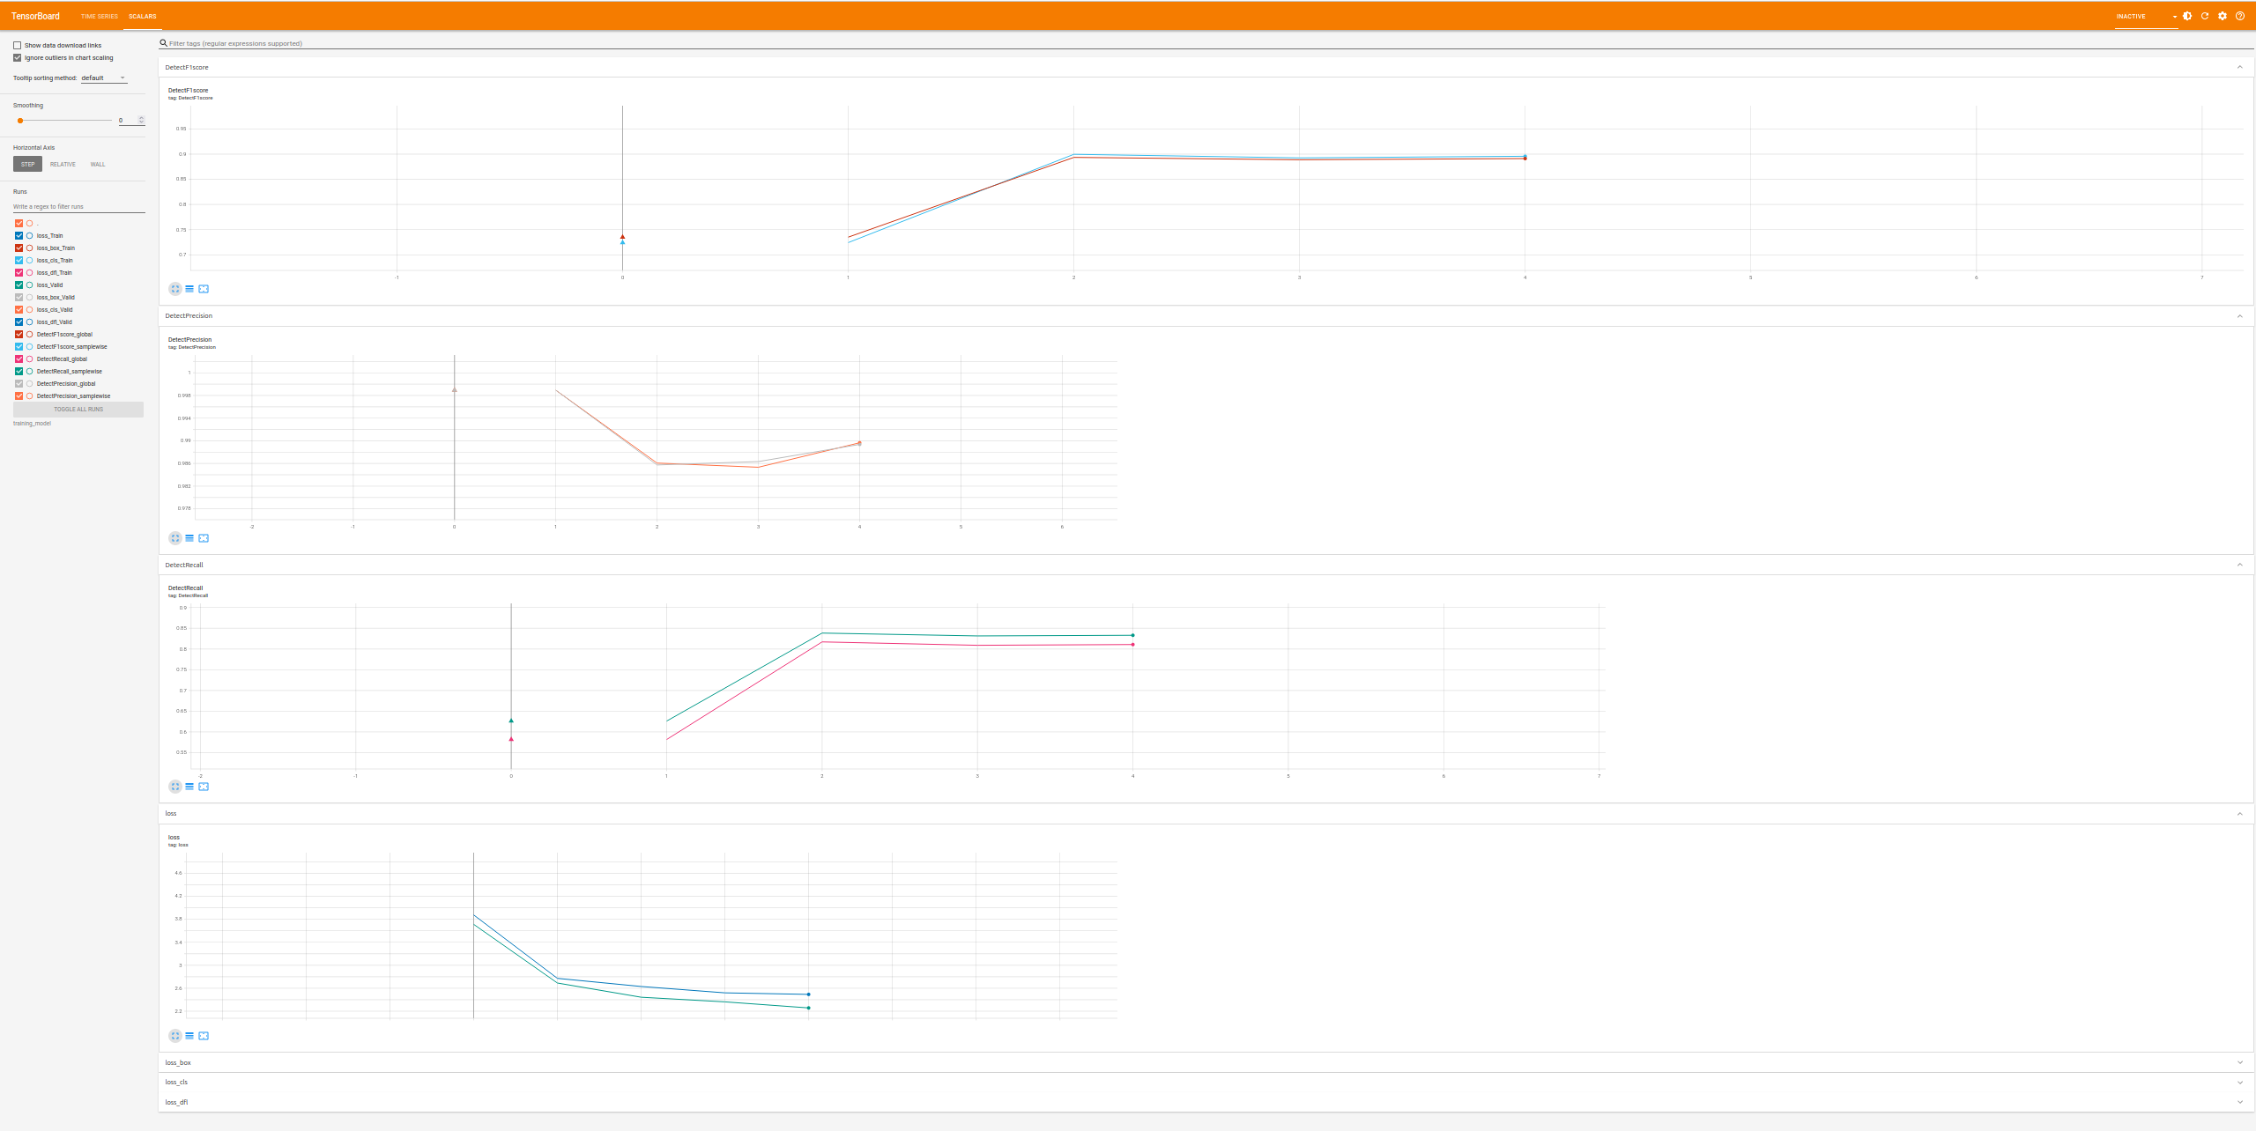This screenshot has height=1131, width=2256.
Task: Show only loss_dfl_Valid via its circle
Action: pyautogui.click(x=29, y=322)
